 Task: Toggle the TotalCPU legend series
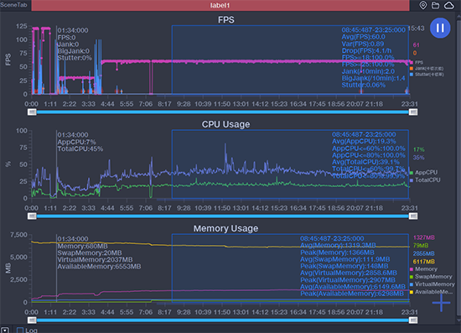coord(425,180)
